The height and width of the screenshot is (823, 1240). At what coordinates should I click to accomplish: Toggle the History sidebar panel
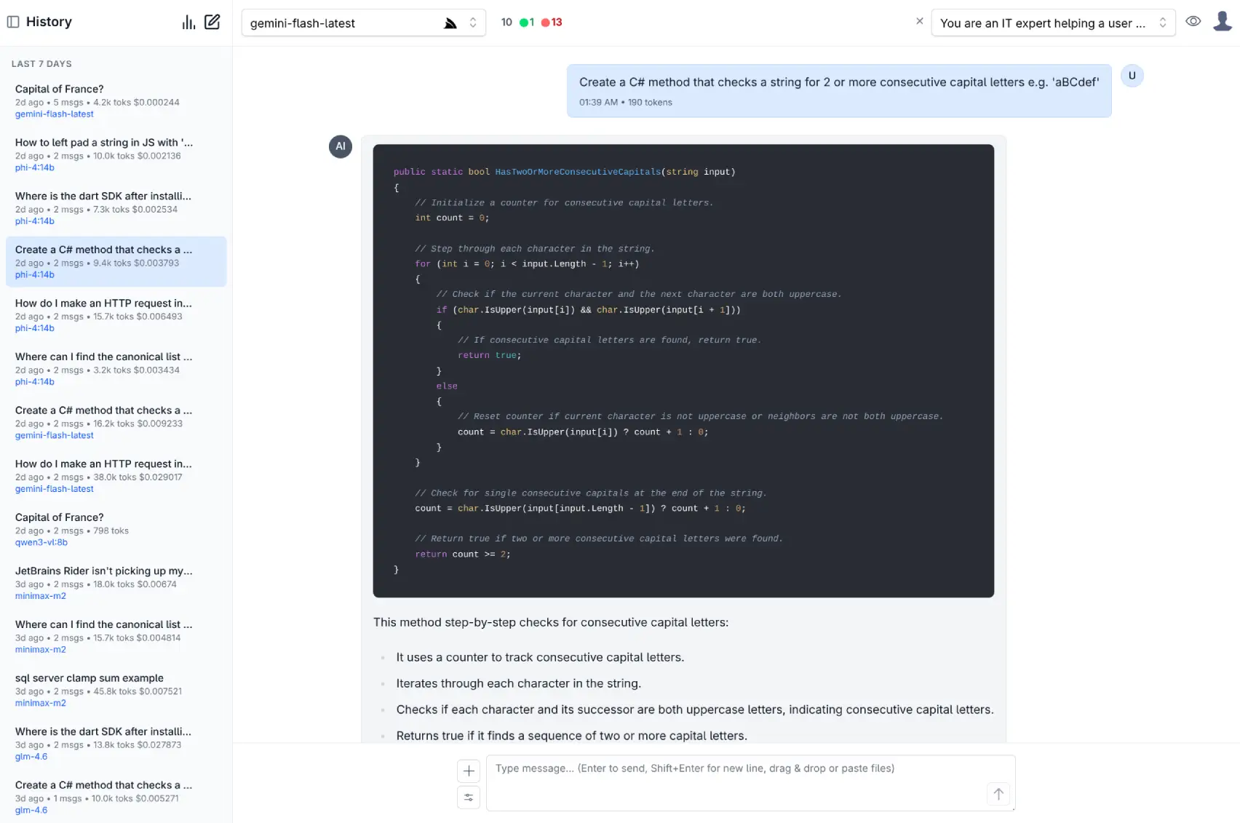point(13,22)
